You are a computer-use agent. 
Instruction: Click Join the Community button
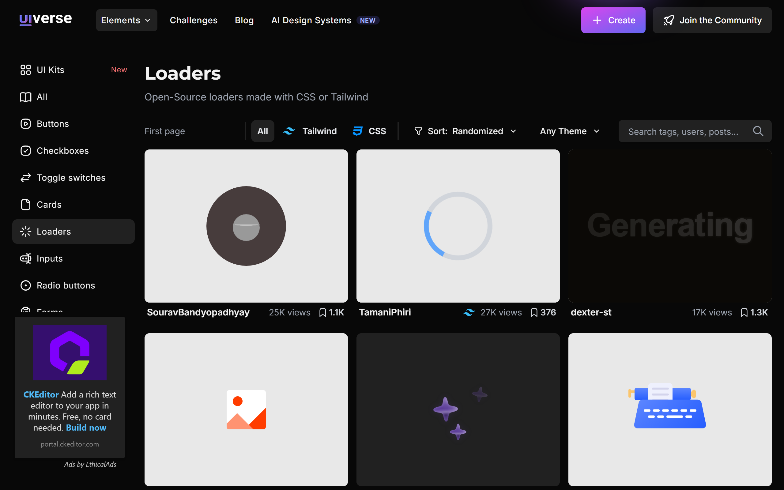[712, 20]
